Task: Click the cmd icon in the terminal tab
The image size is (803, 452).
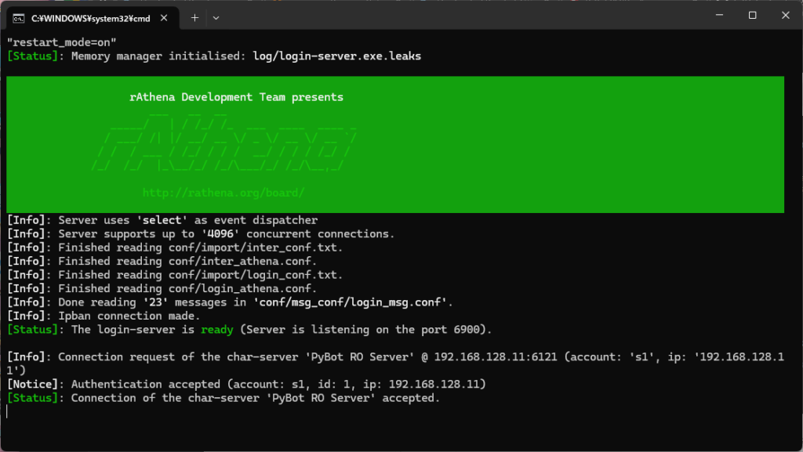Action: tap(20, 16)
